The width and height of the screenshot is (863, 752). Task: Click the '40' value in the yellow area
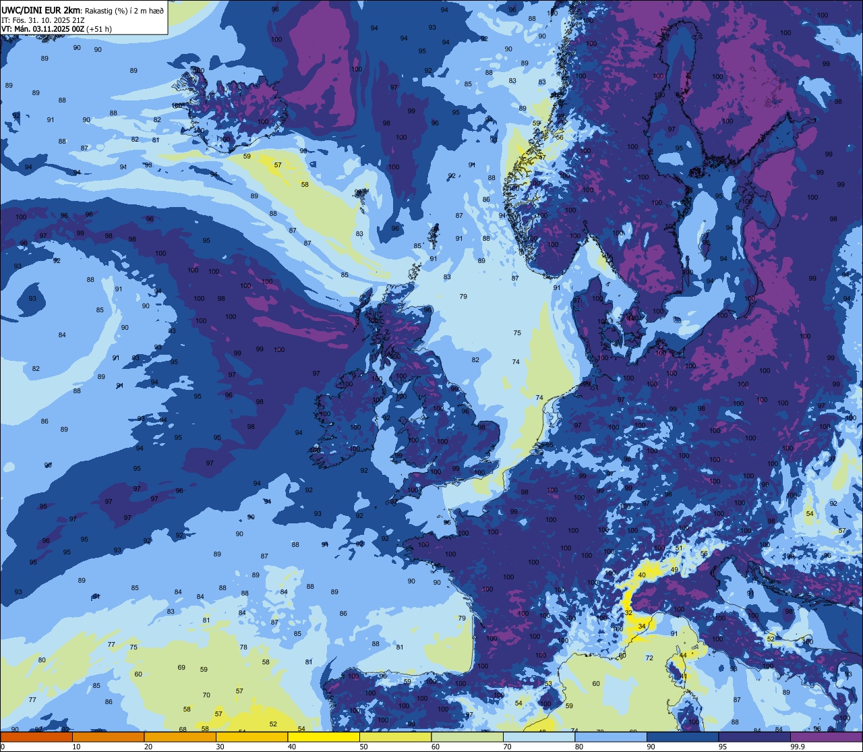642,575
